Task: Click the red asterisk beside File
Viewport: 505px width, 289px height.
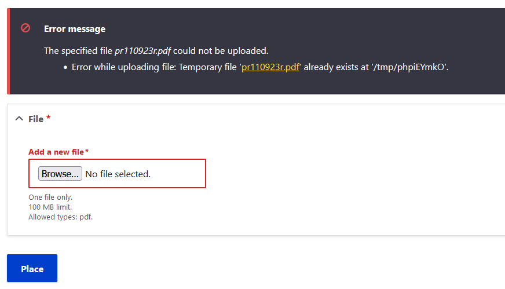Action: [48, 117]
